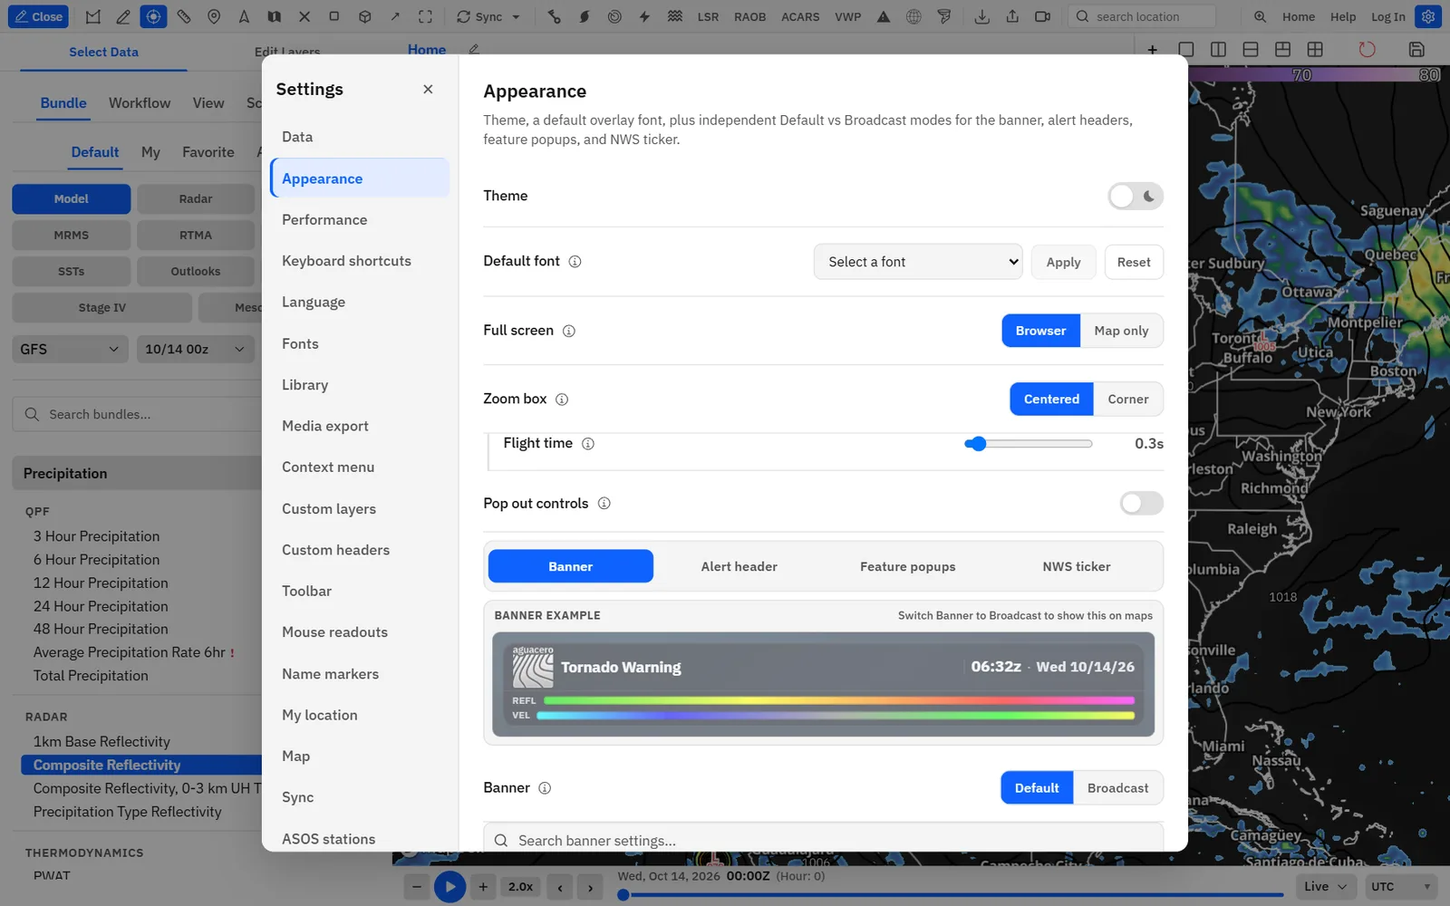Screen dimensions: 1450x906
Task: Click the warning triangle alerts icon
Action: point(884,16)
